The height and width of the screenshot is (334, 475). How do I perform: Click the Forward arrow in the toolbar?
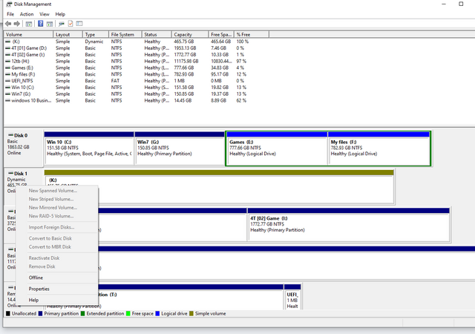[x=16, y=24]
